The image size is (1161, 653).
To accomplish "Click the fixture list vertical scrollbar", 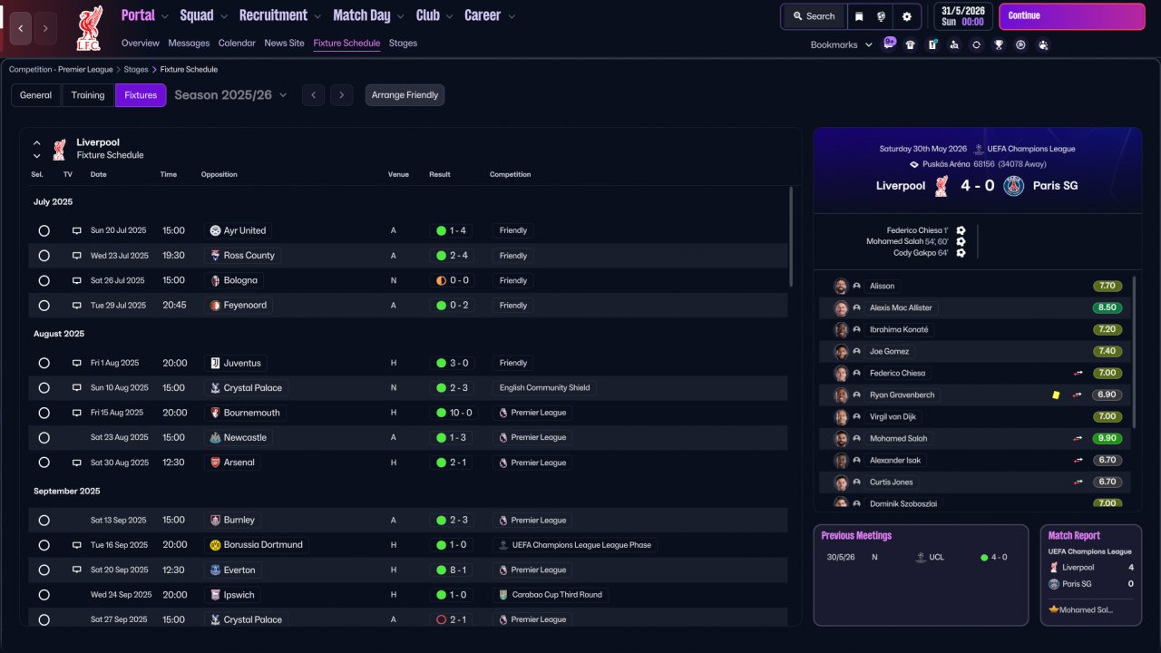I will 791,237.
